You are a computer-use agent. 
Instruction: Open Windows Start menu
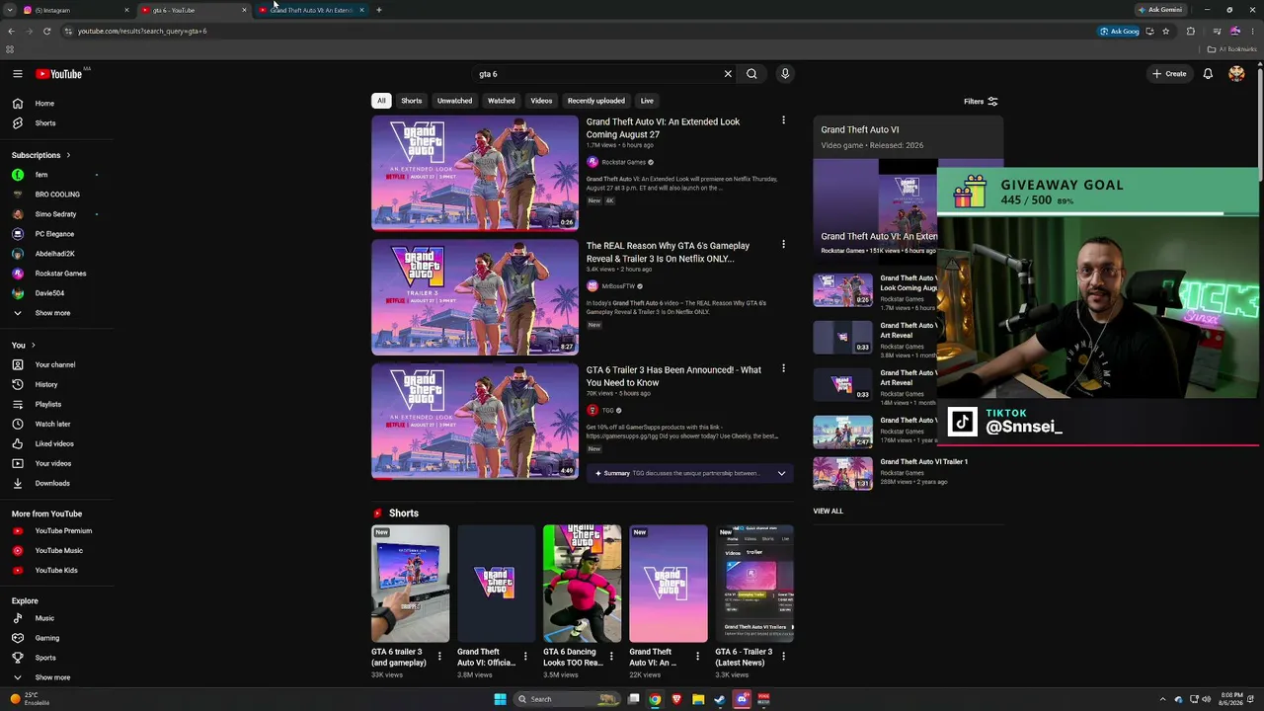pos(500,699)
